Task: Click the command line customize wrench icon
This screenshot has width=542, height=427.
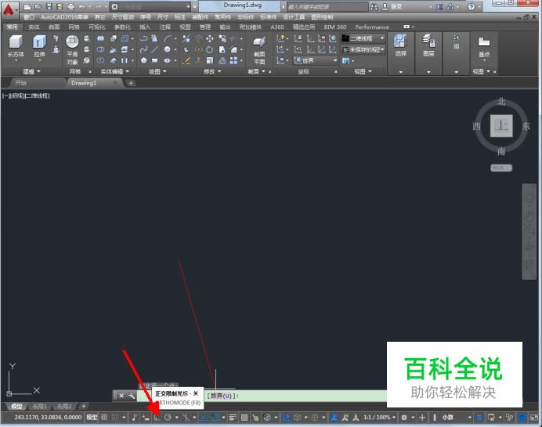Action: [132, 396]
